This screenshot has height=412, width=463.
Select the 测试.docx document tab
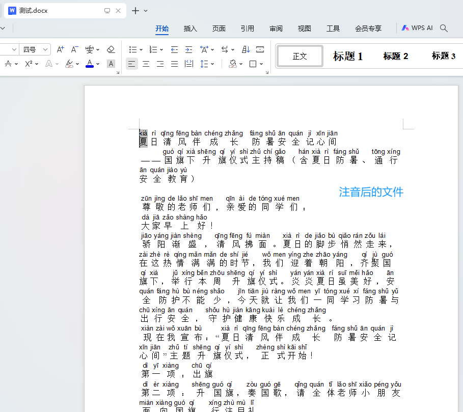(x=65, y=11)
